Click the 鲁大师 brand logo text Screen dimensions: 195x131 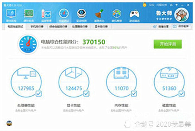point(164,13)
